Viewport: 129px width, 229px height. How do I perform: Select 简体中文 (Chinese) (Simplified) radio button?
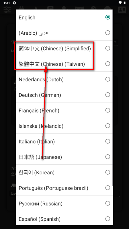[x=108, y=48]
